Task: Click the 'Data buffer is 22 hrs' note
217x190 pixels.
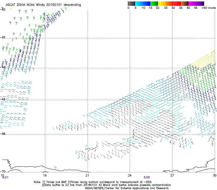Action: click(106, 185)
